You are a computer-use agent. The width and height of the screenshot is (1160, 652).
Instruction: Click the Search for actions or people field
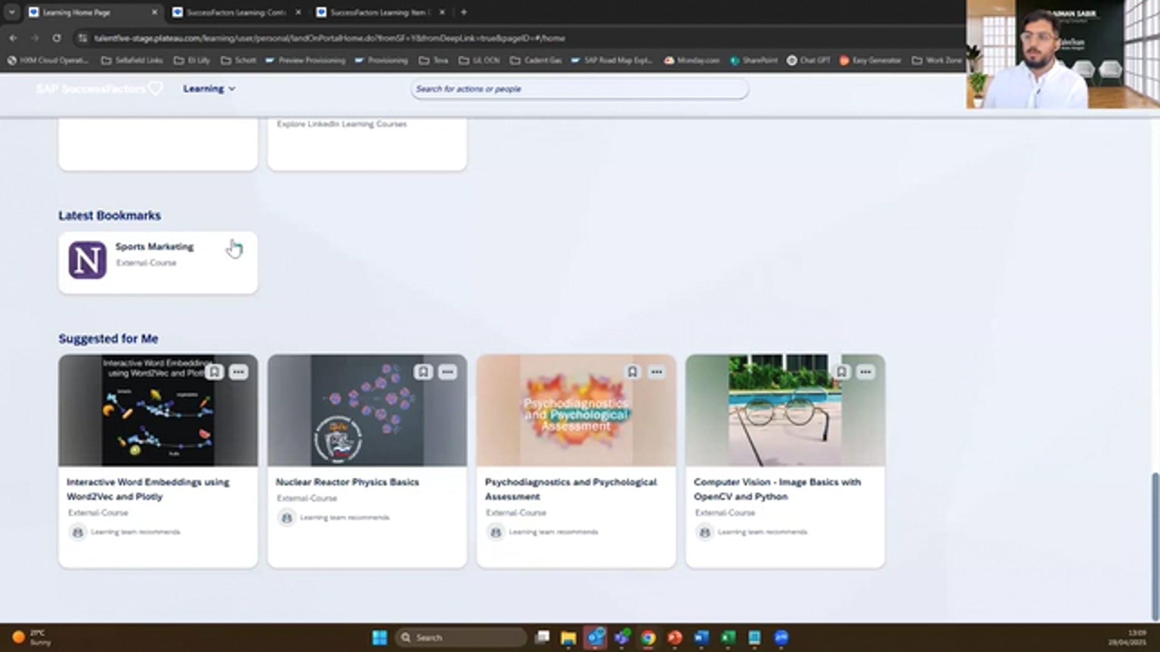pos(579,89)
